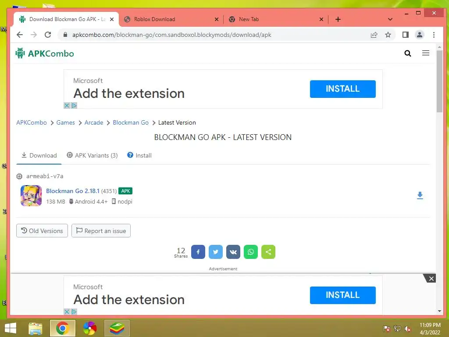Viewport: 449px width, 337px height.
Task: Click INSTALL on the top Microsoft ad
Action: (342, 89)
